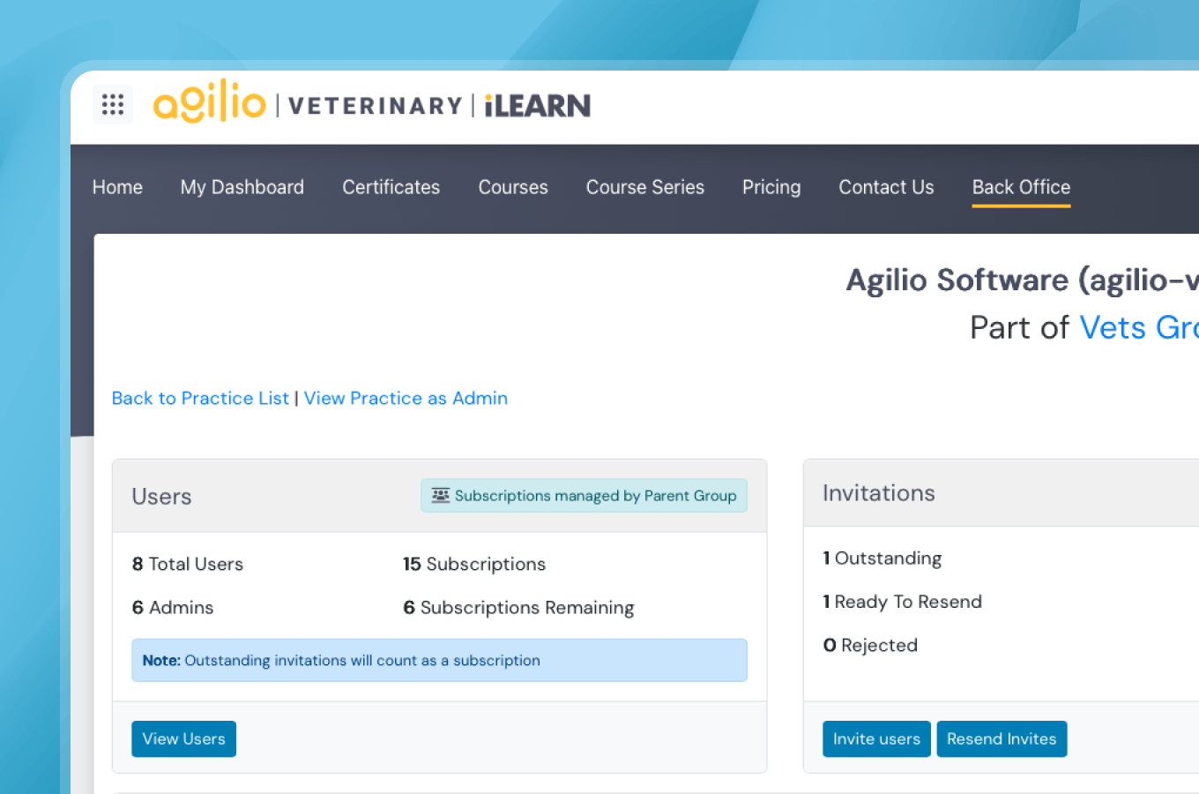Click the group icon in Subscriptions badge
This screenshot has height=794, width=1199.
tap(440, 496)
